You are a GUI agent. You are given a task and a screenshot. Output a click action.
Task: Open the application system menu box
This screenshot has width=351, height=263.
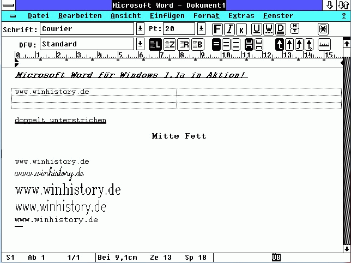pyautogui.click(x=8, y=5)
